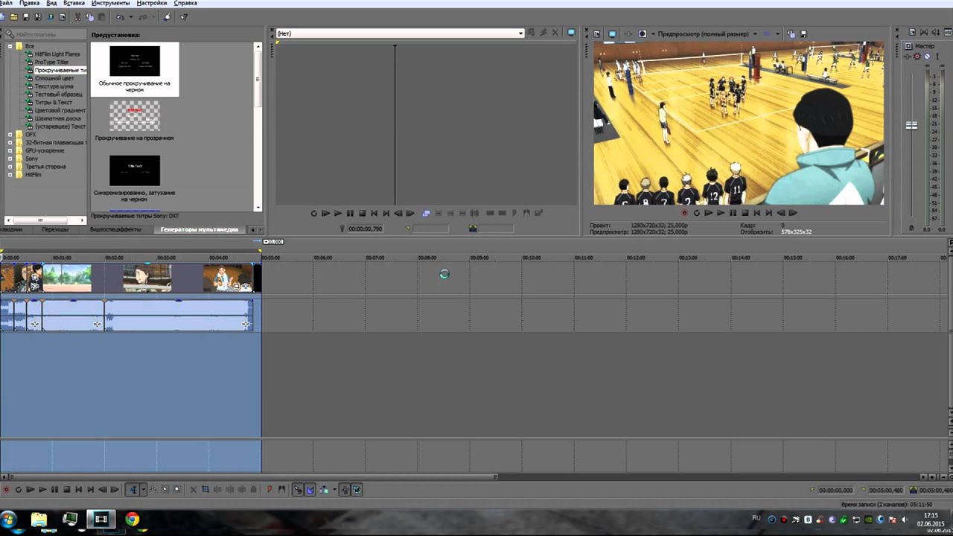Open the Undo history dropdown arrow

point(130,16)
